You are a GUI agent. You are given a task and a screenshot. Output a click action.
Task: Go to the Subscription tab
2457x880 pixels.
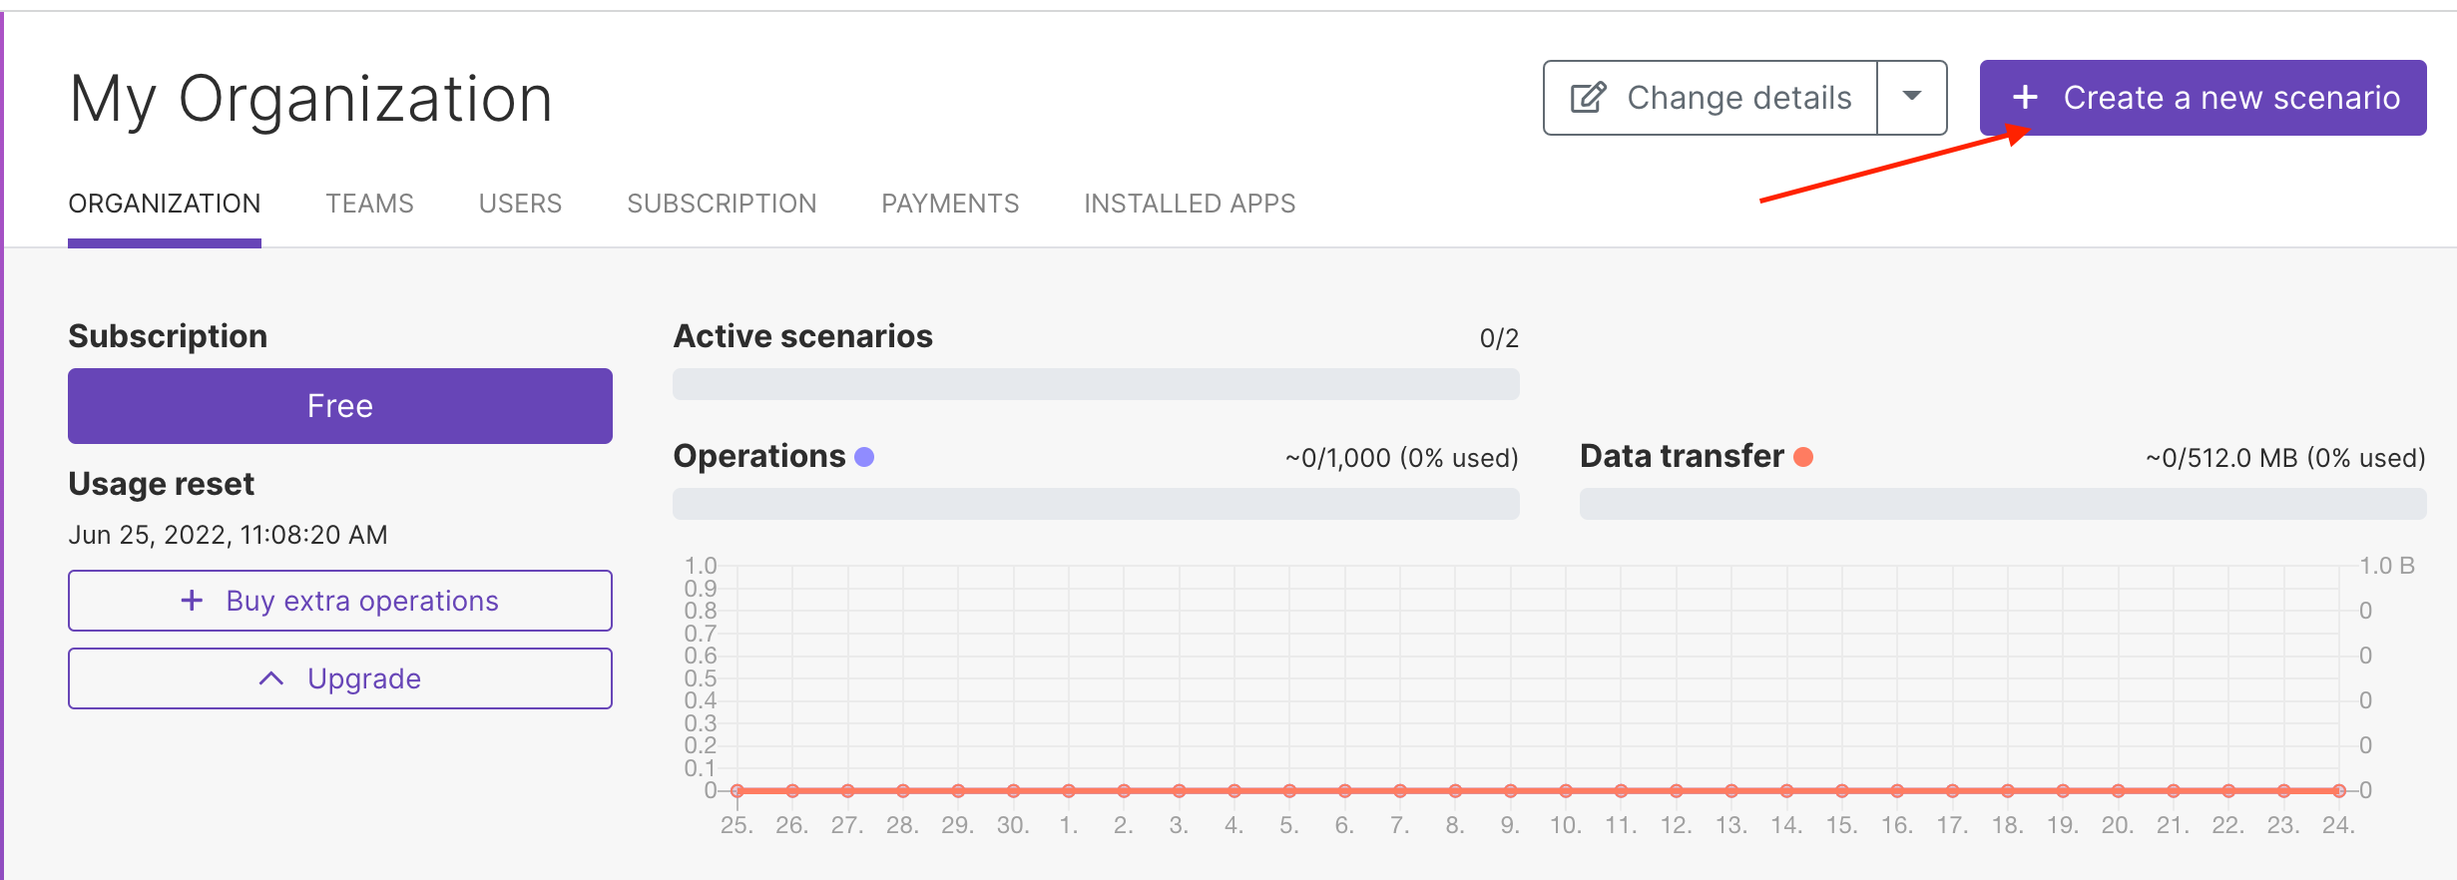[x=722, y=204]
